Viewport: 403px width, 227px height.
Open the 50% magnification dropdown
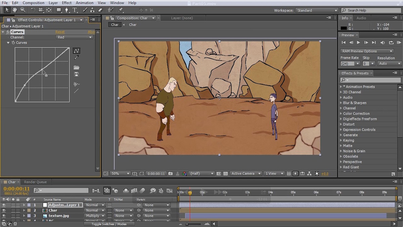(x=120, y=174)
